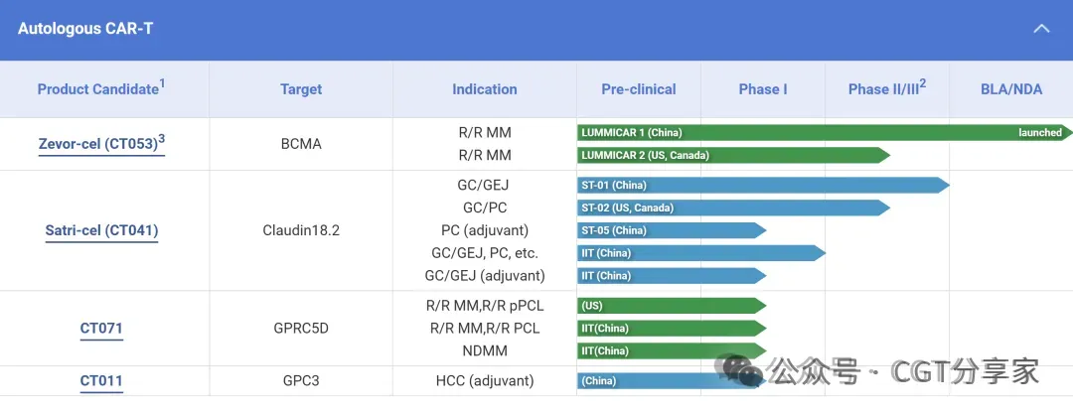Image resolution: width=1073 pixels, height=414 pixels.
Task: Click the WeChat watermark logo icon
Action: coord(739,370)
